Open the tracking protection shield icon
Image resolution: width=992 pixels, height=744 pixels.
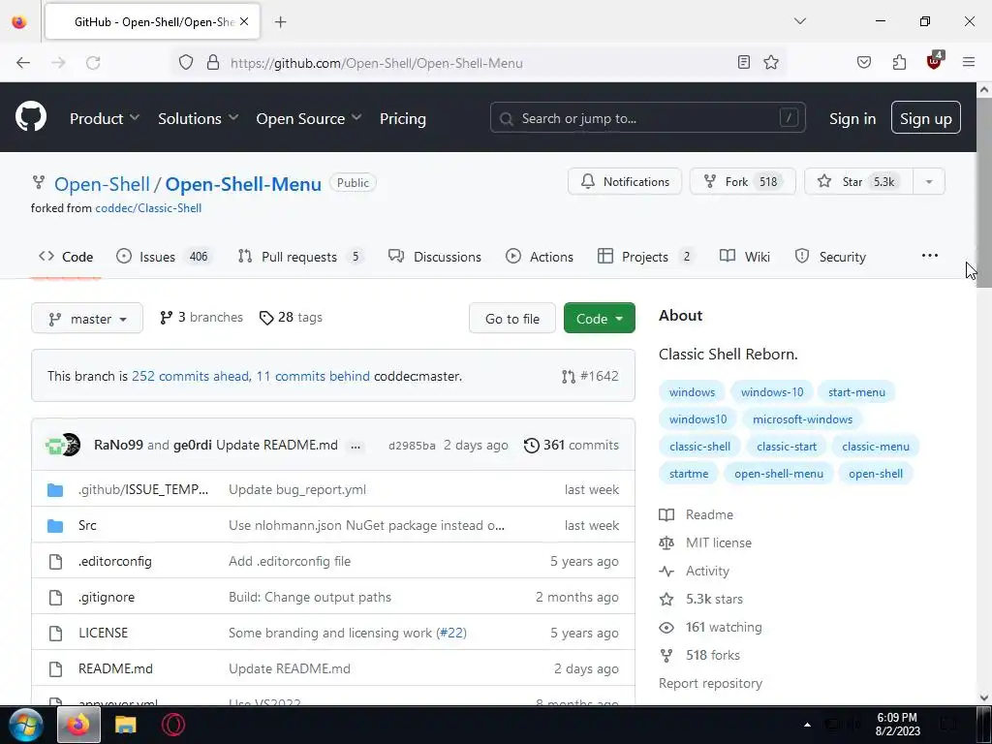(186, 62)
